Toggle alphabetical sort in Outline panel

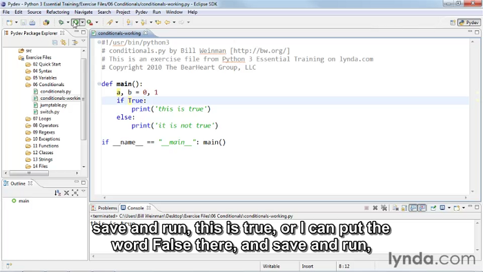tap(57, 193)
